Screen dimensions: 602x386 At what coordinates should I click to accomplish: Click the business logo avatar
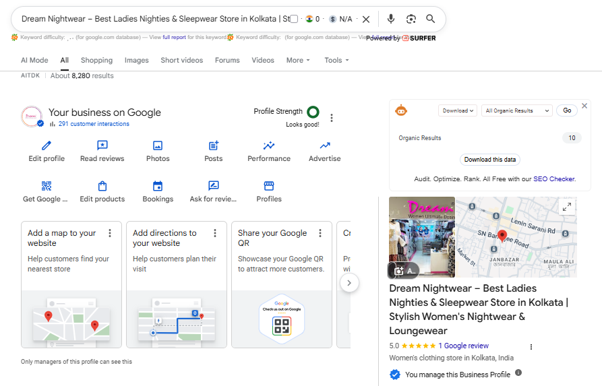pyautogui.click(x=32, y=117)
